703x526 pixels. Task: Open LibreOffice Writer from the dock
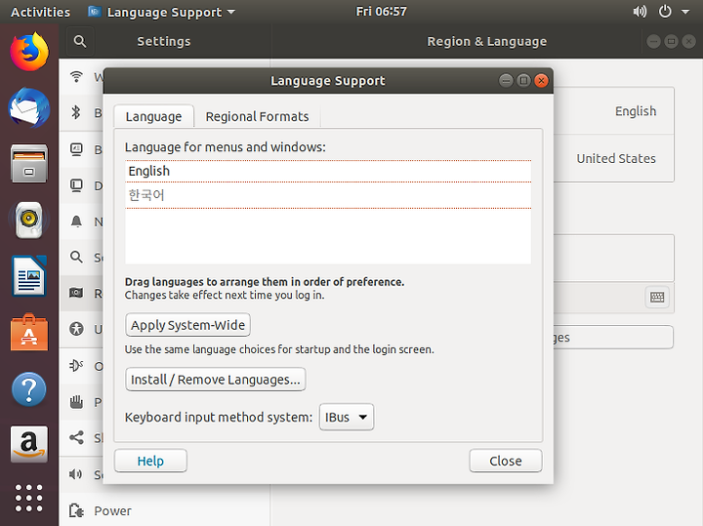point(29,275)
